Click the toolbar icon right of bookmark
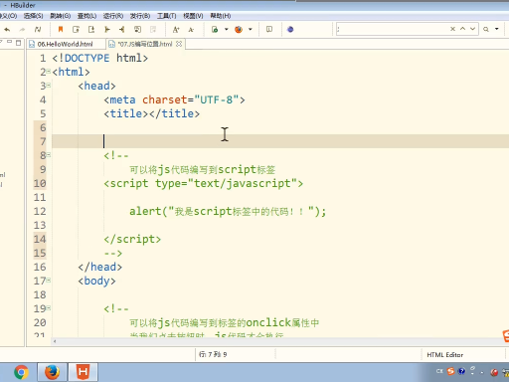The width and height of the screenshot is (509, 382). pos(76,30)
